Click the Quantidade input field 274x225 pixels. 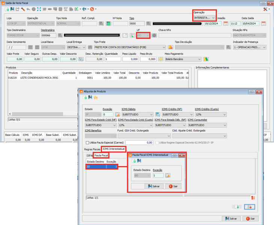pyautogui.click(x=113, y=59)
